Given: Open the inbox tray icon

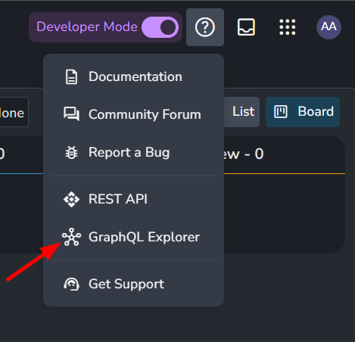Looking at the screenshot, I should click(246, 27).
